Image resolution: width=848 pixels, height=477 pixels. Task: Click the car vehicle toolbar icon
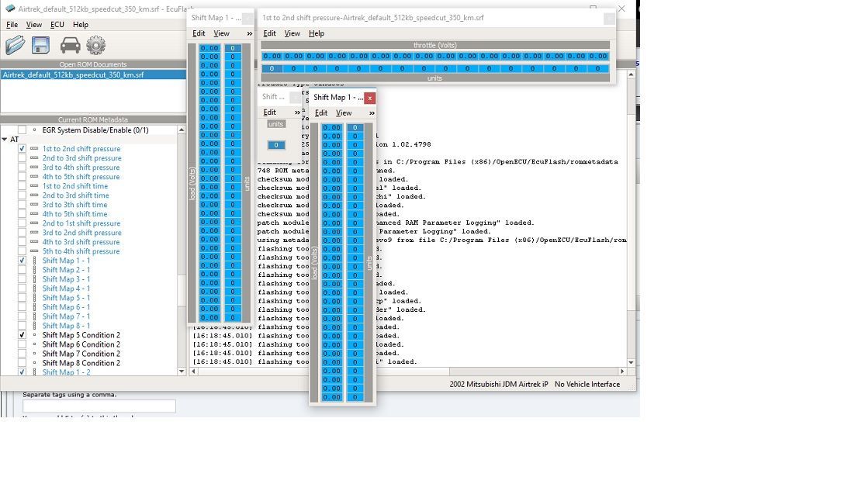(x=70, y=45)
